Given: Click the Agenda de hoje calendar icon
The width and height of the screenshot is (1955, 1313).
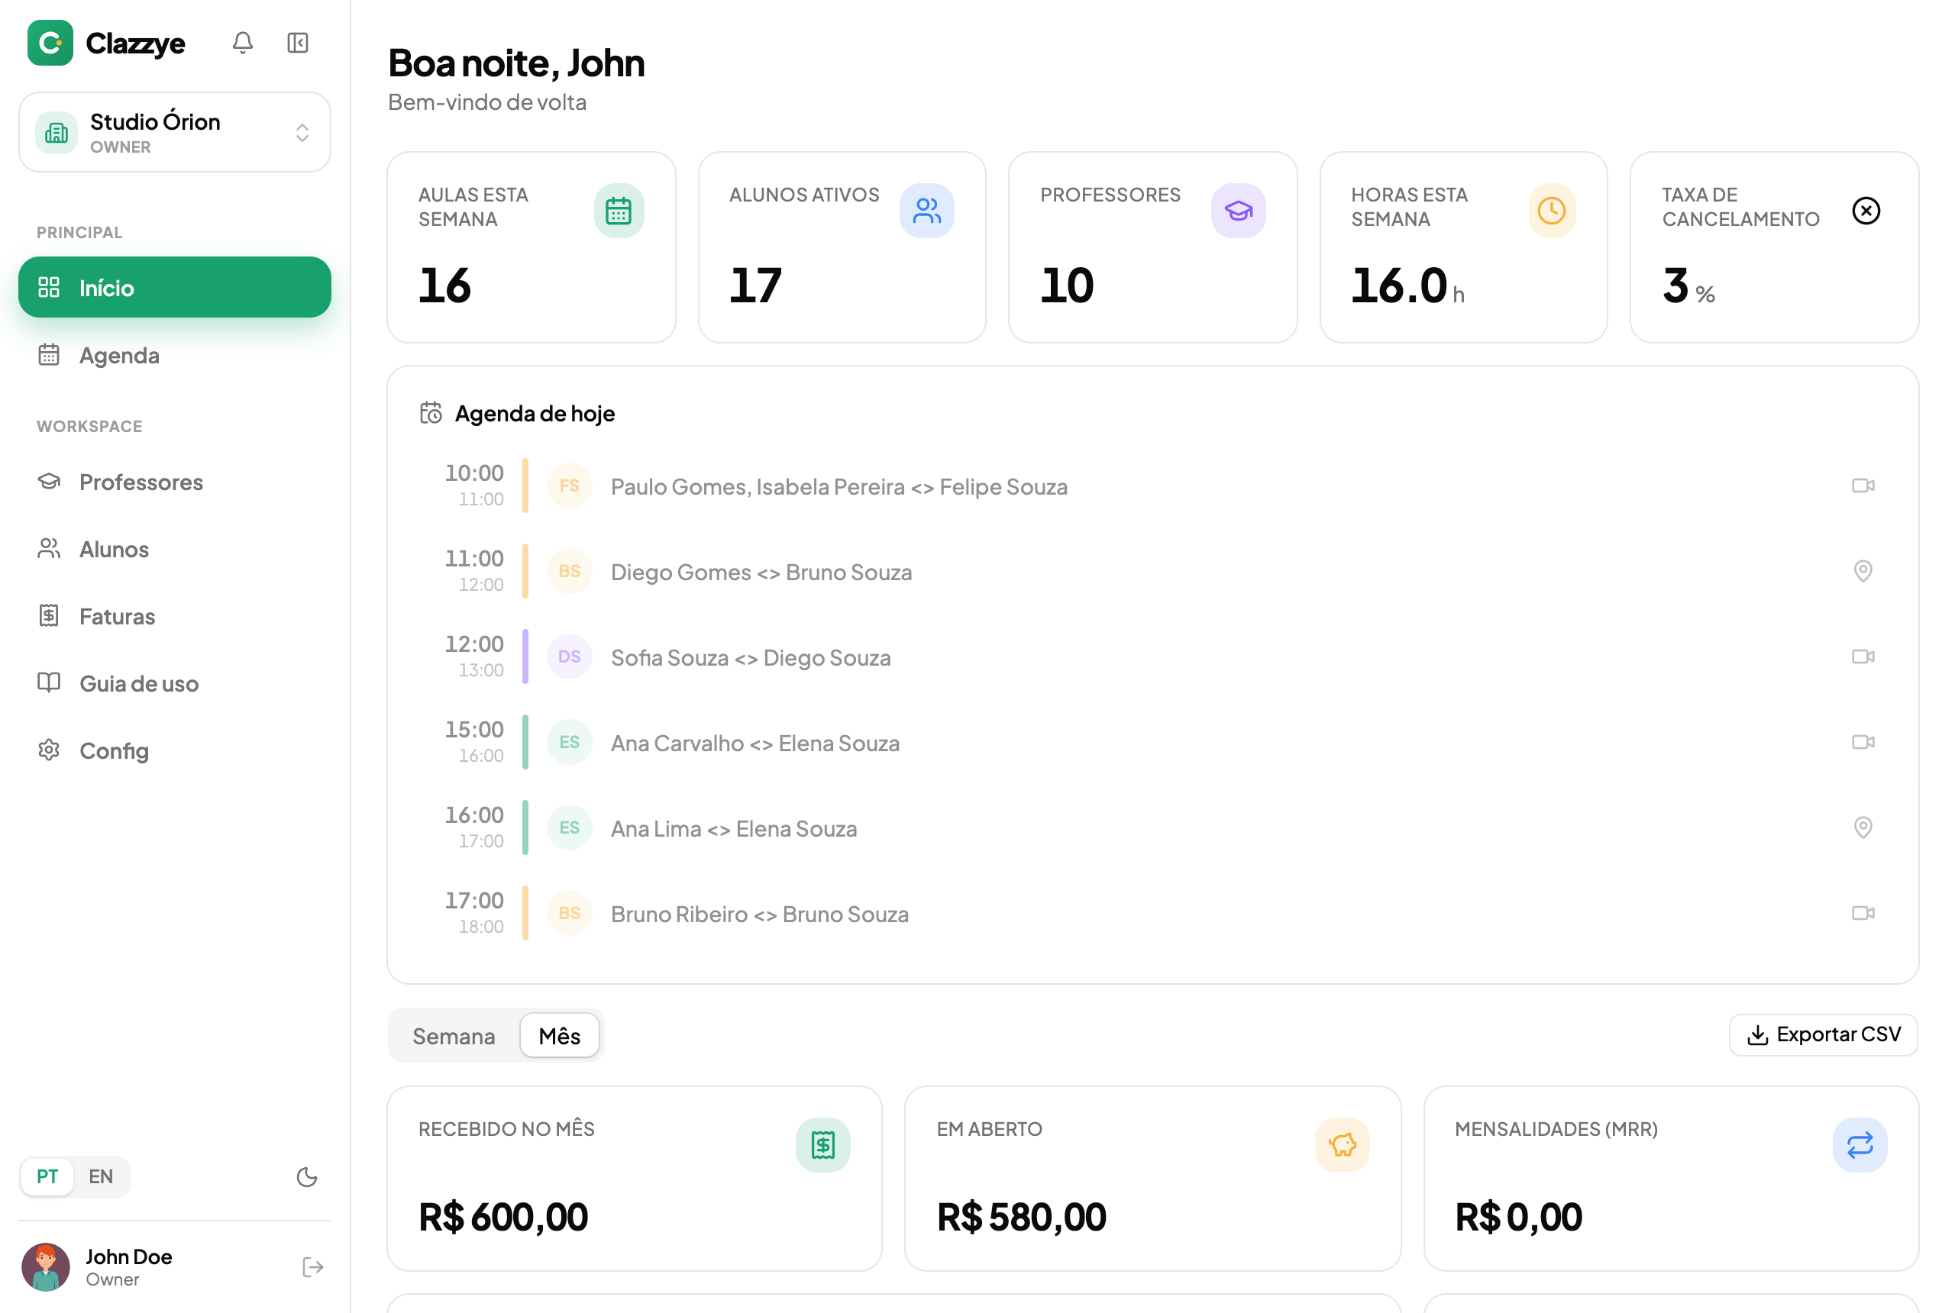Looking at the screenshot, I should pos(431,413).
